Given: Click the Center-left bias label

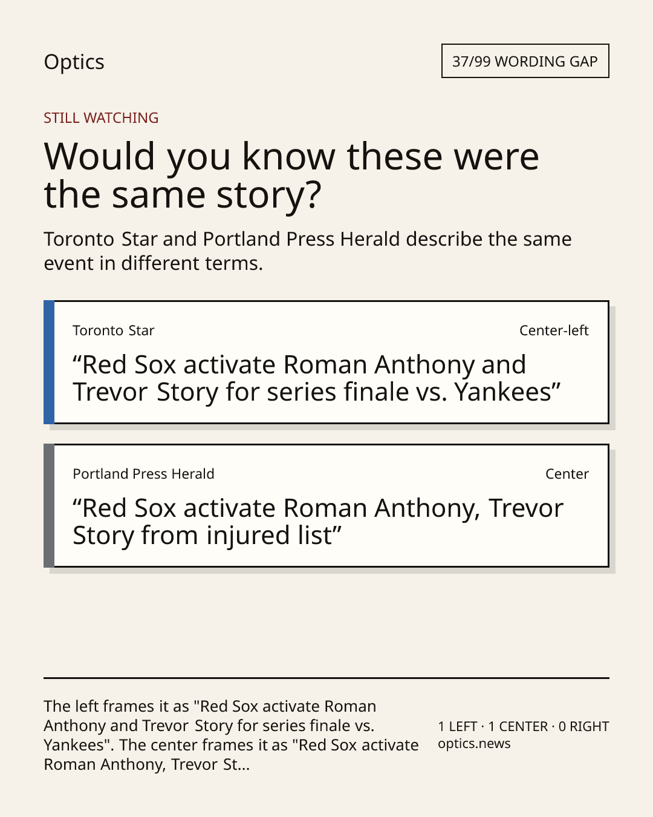Looking at the screenshot, I should click(554, 330).
